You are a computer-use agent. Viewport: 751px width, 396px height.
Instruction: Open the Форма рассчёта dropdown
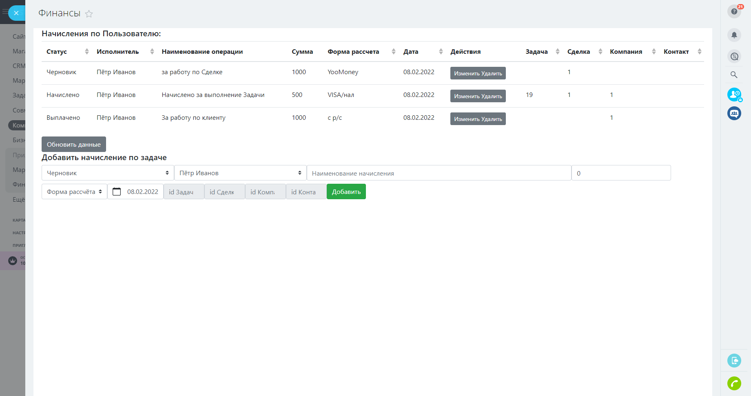(x=74, y=191)
